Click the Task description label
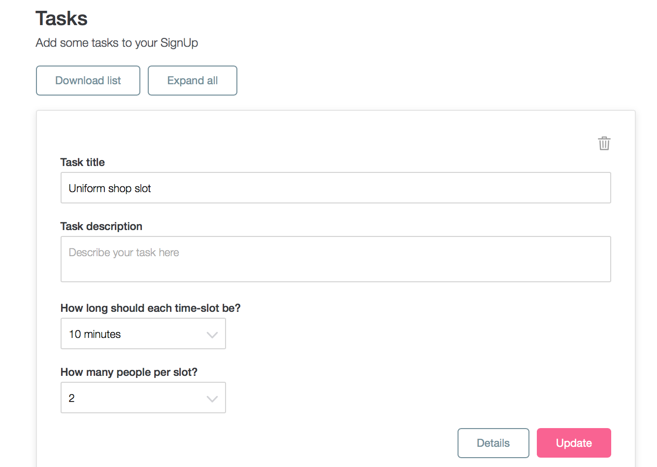The height and width of the screenshot is (467, 657). tap(101, 226)
